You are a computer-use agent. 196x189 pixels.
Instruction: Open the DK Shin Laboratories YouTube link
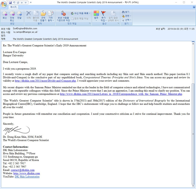pyautogui.click(x=27, y=177)
